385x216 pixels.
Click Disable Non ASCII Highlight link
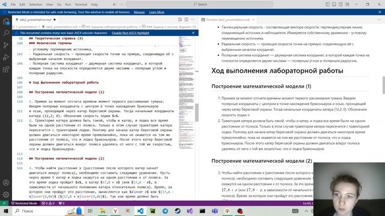(131, 33)
